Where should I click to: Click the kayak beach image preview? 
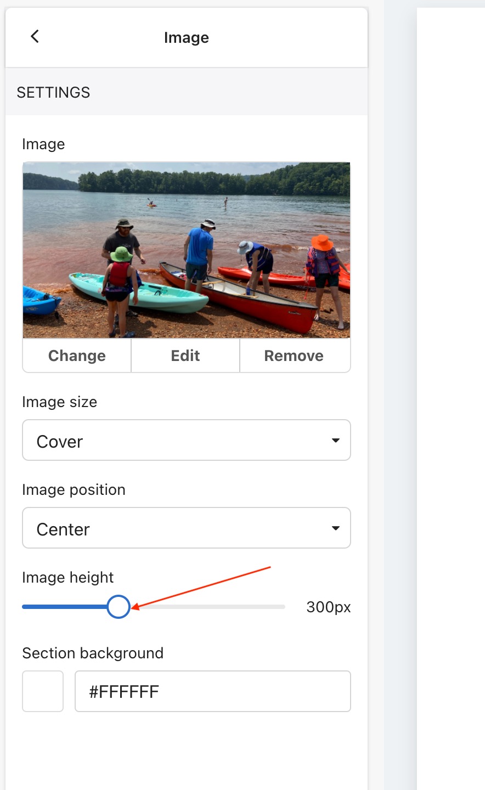[186, 250]
